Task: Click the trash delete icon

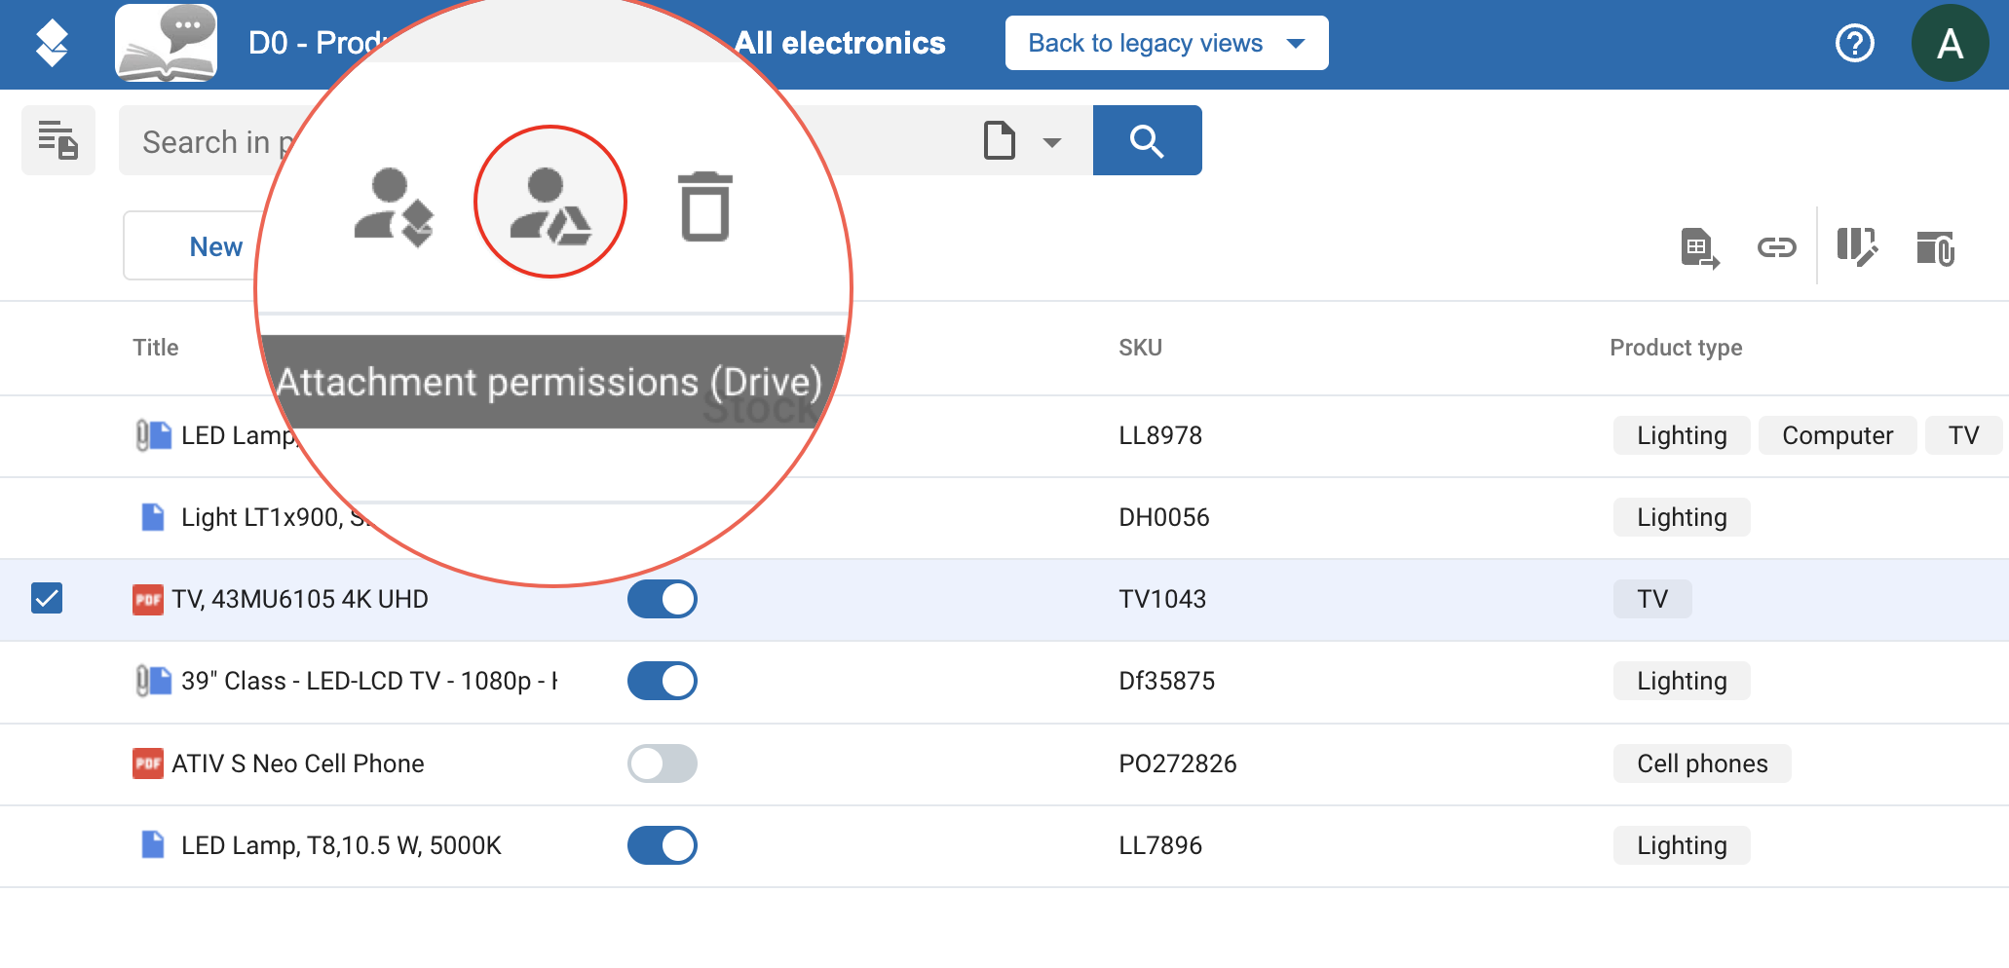Action: pyautogui.click(x=705, y=205)
